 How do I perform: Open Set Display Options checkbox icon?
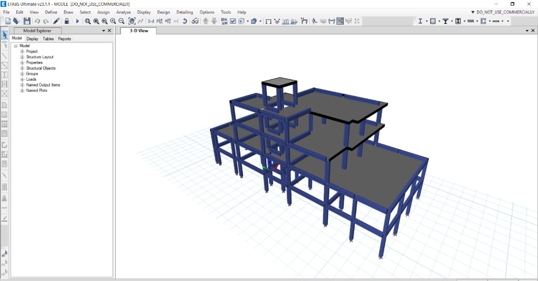pyautogui.click(x=233, y=21)
